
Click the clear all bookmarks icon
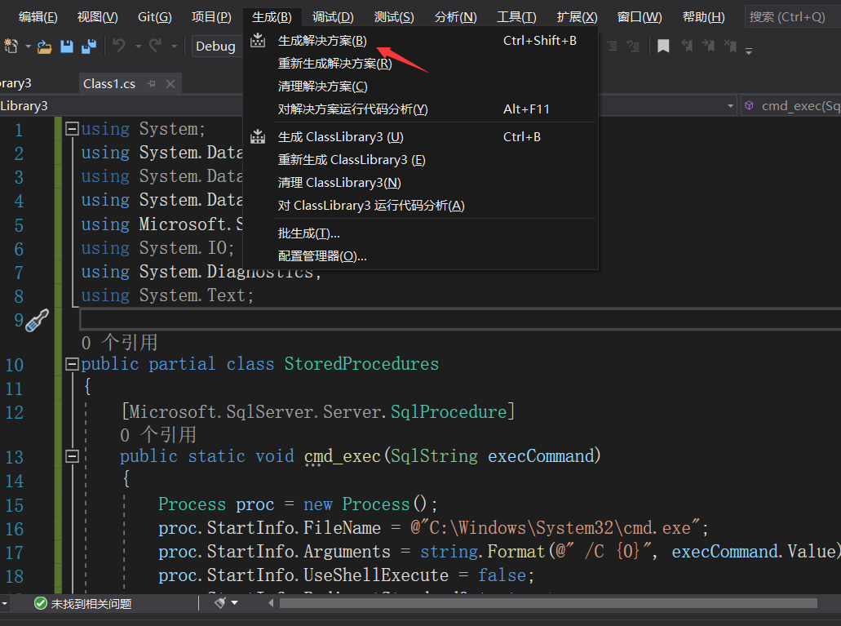tap(730, 47)
